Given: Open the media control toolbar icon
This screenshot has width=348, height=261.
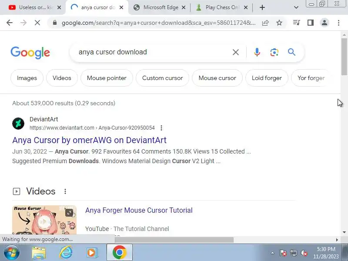Looking at the screenshot, I should (x=297, y=23).
